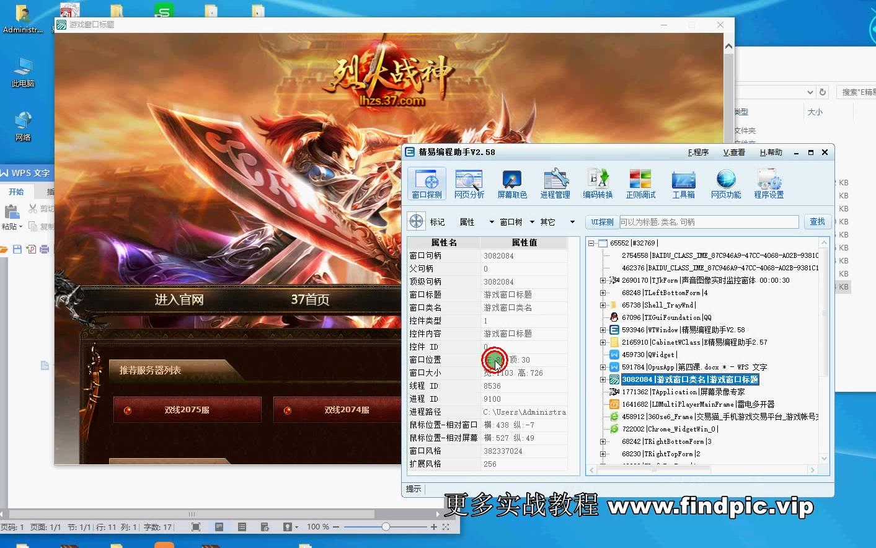Viewport: 876px width, 548px height.
Task: Click the WPS fullscreen reading view icon
Action: [x=196, y=527]
